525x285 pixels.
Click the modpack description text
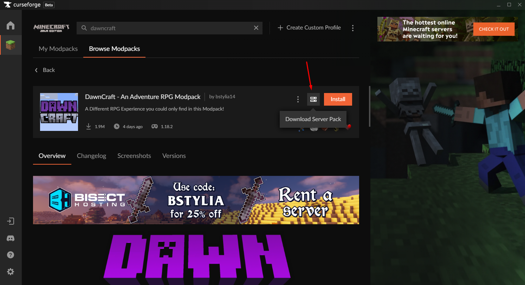[x=155, y=109]
